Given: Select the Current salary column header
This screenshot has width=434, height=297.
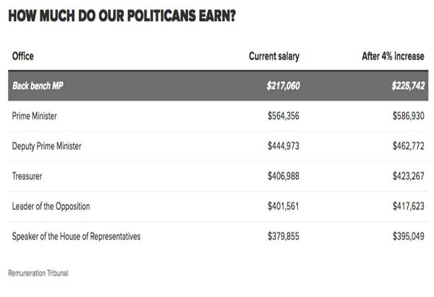Looking at the screenshot, I should coord(274,57).
